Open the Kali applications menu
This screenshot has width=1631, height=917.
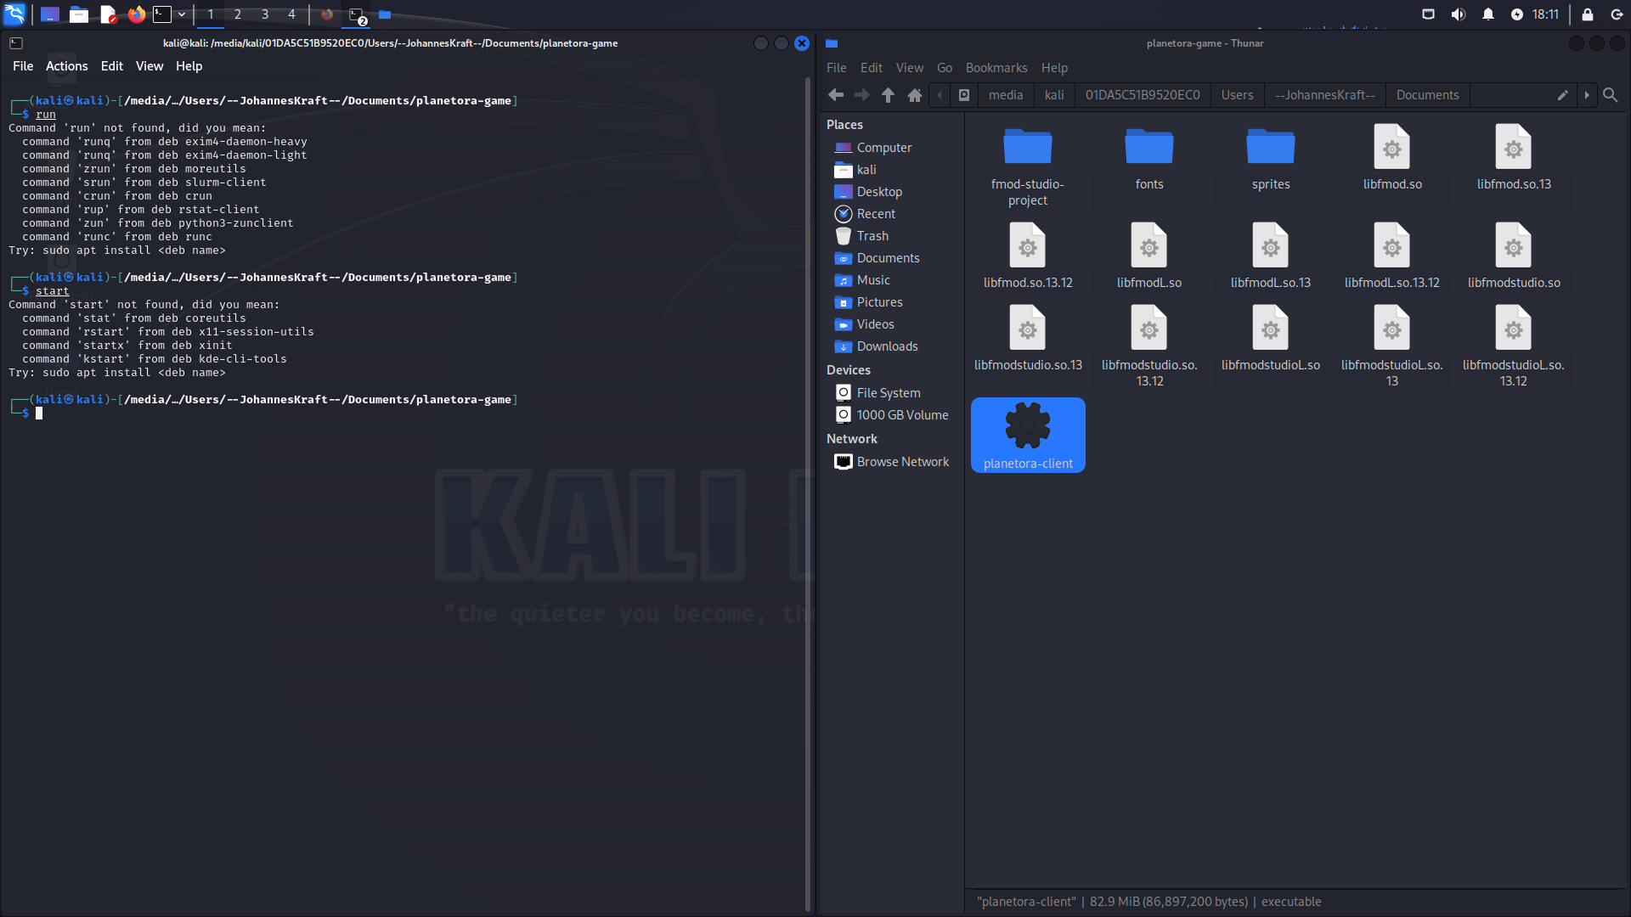pos(15,14)
